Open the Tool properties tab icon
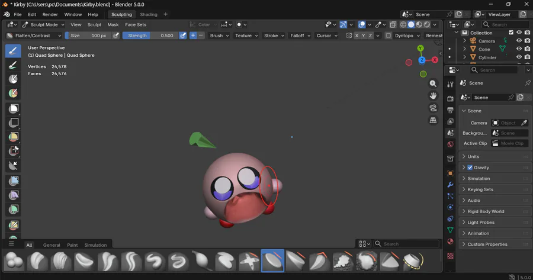Viewport: 533px width, 280px height. (451, 84)
